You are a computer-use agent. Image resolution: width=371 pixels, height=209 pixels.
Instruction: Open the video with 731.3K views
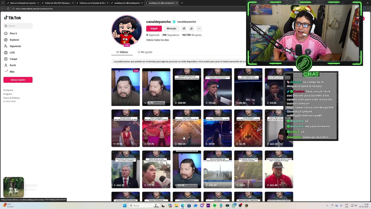pyautogui.click(x=156, y=170)
